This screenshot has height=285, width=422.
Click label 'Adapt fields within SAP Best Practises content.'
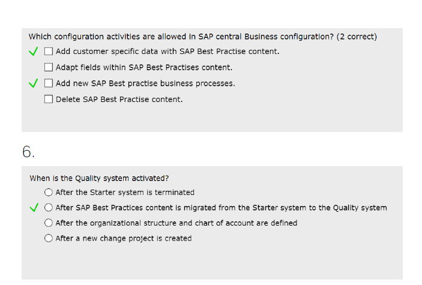[144, 67]
